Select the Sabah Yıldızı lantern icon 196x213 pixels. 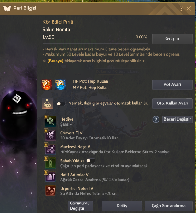(x=50, y=163)
